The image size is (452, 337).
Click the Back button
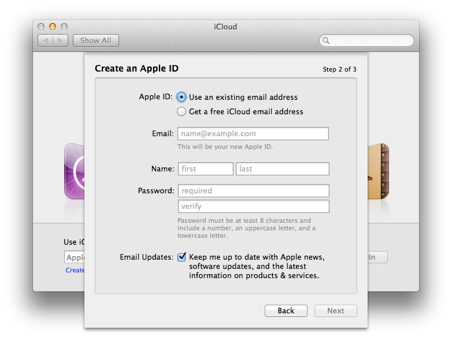point(286,311)
